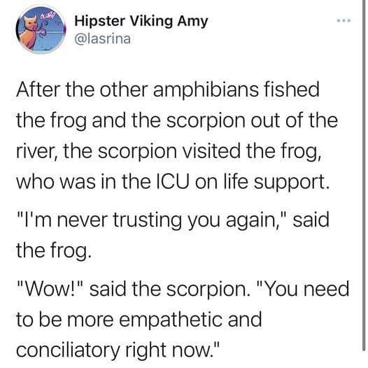Click the words "right now." at the tweet's end
This screenshot has height=368, width=368.
[x=173, y=351]
